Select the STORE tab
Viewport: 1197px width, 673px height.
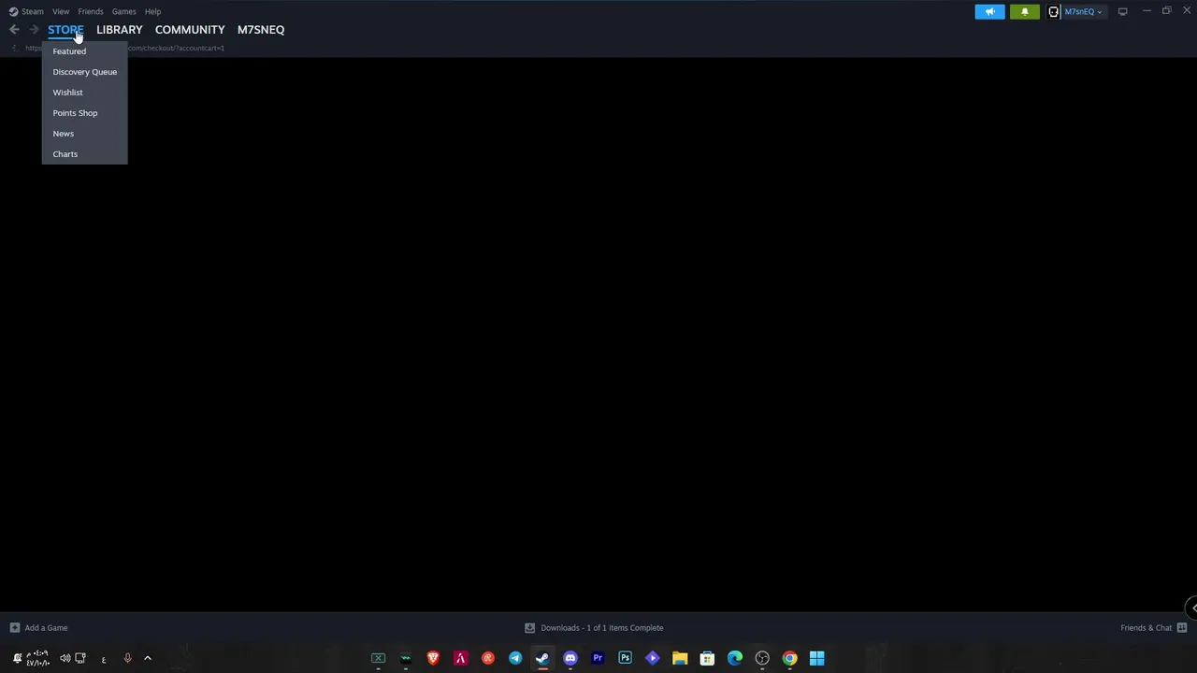click(65, 30)
